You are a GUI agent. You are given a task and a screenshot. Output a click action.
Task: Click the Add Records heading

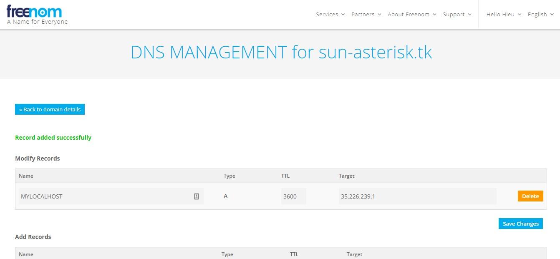click(33, 237)
